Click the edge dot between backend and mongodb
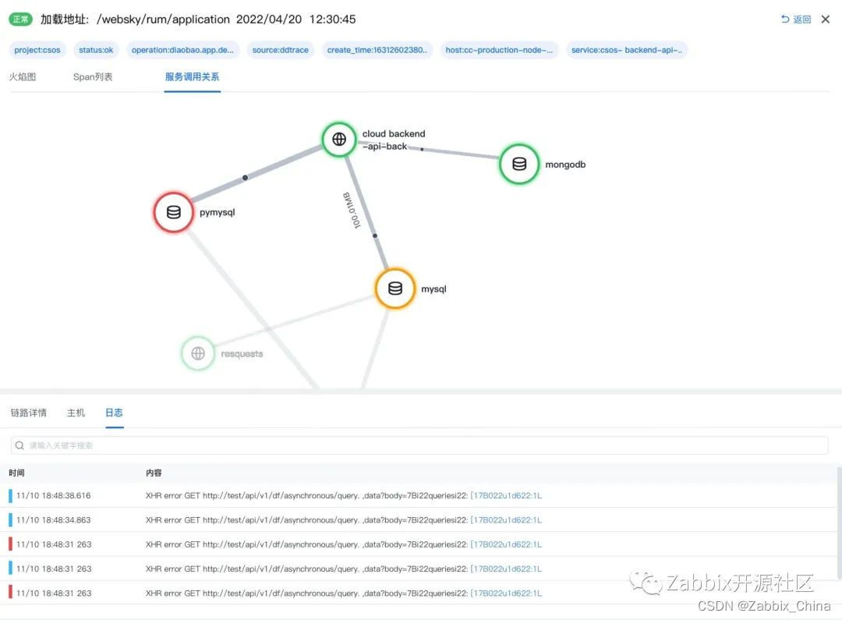Viewport: 842px width, 620px height. [x=422, y=150]
